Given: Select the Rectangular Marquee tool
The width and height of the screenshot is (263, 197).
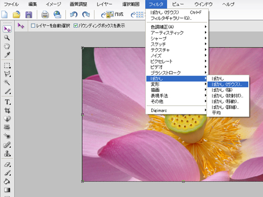Looking at the screenshot, I should pyautogui.click(x=7, y=66).
